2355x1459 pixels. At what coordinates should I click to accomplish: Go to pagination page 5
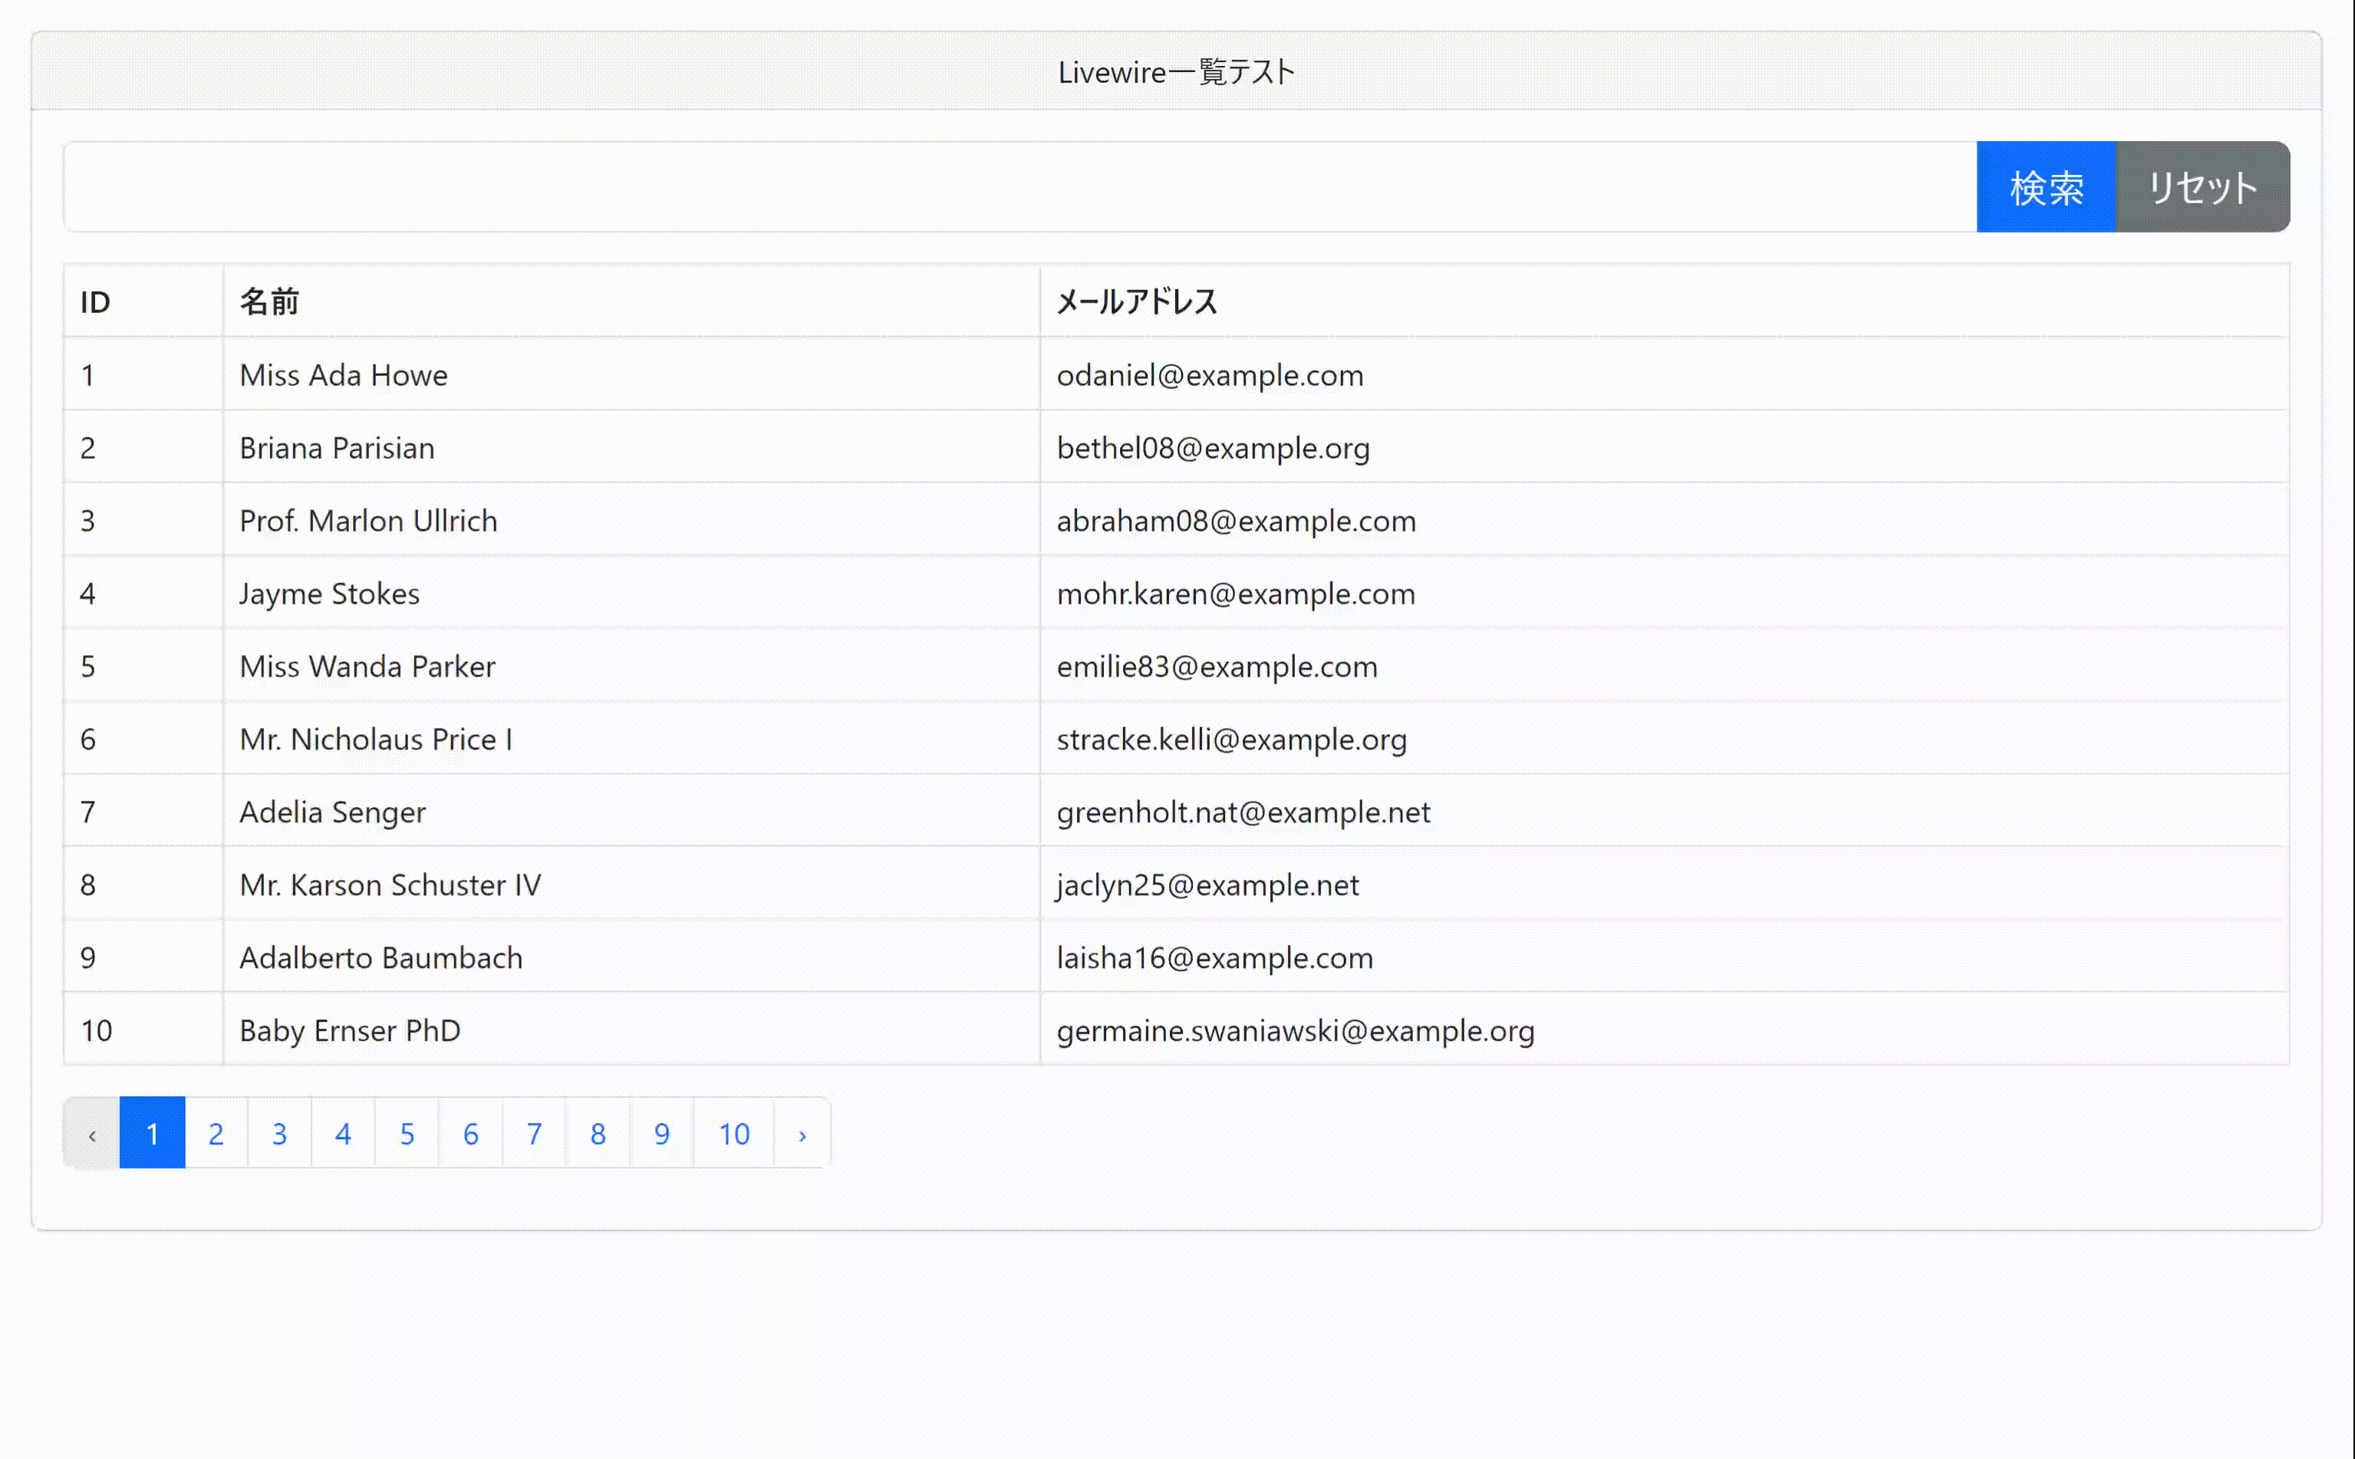pyautogui.click(x=407, y=1133)
